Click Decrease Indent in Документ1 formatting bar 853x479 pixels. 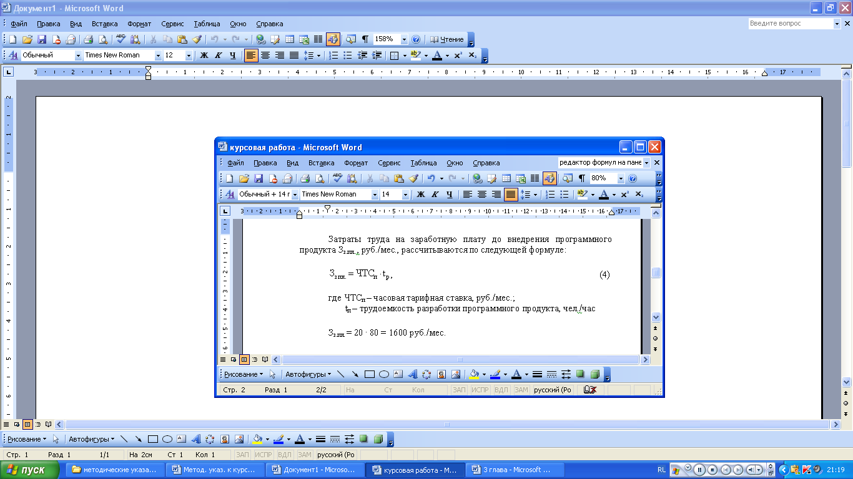pos(362,56)
